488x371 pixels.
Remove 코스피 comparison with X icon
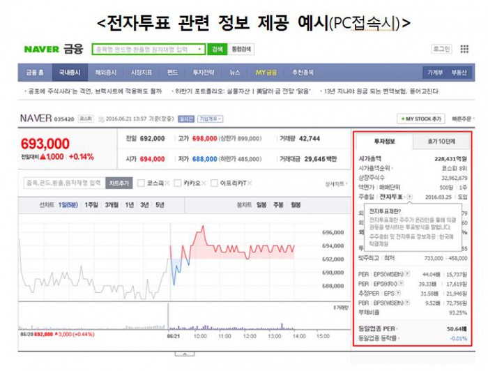(x=169, y=183)
